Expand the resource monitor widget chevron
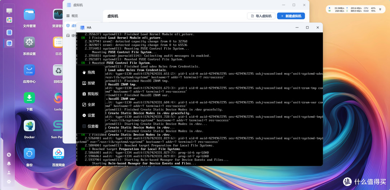 click(380, 9)
